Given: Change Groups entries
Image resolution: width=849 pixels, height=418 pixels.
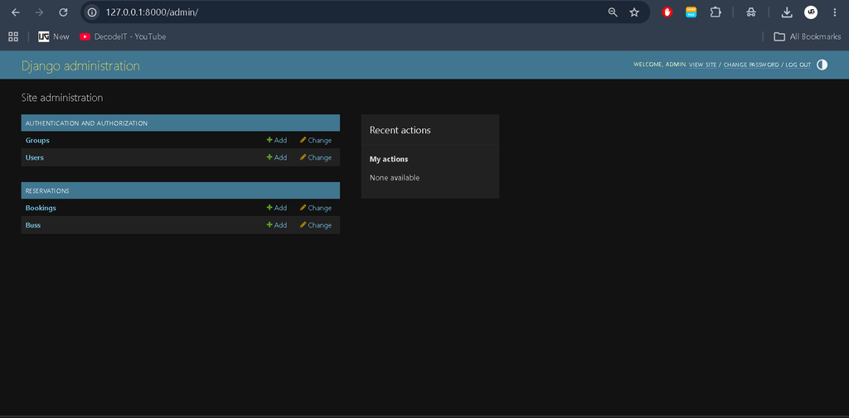Looking at the screenshot, I should (x=316, y=140).
